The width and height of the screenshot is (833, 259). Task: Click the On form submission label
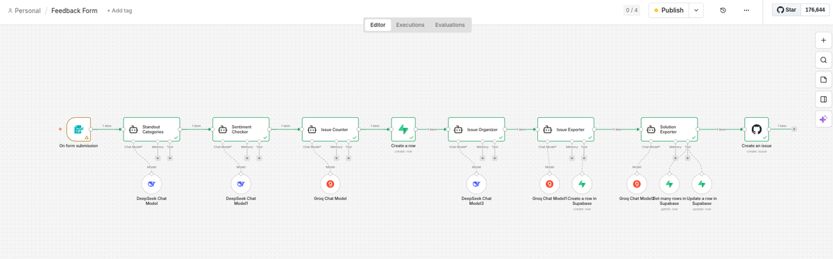pos(79,146)
